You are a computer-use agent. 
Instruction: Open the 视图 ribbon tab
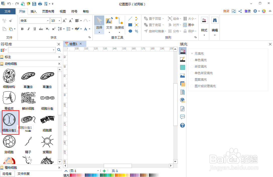pyautogui.click(x=63, y=11)
